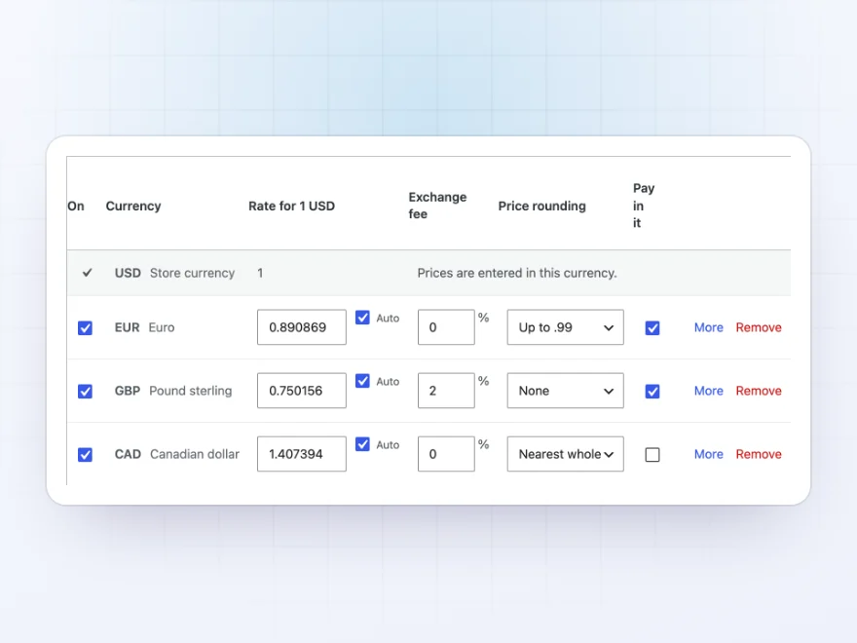Click the Pay in it column header
Screen dimensions: 857x643
tap(644, 206)
